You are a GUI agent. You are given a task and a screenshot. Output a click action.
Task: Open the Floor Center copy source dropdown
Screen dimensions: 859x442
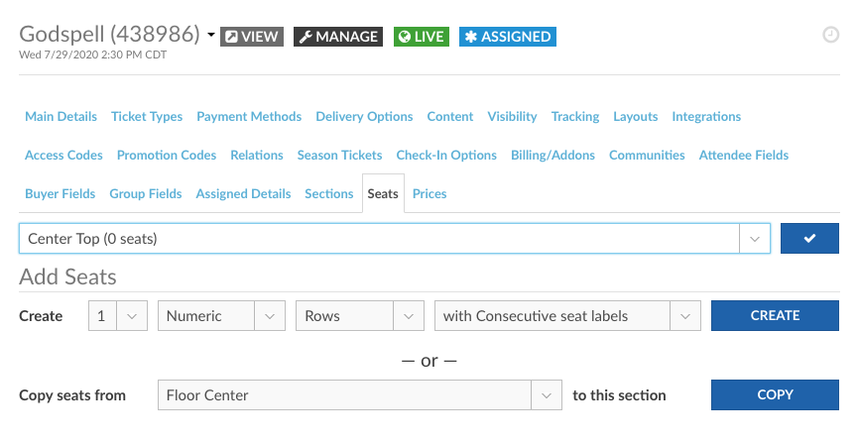tap(359, 395)
